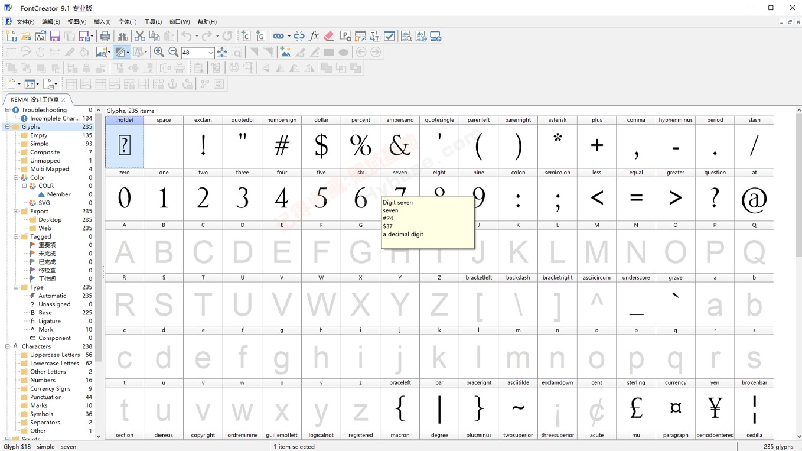
Task: Collapse the Tagged tree section
Action: (17, 236)
